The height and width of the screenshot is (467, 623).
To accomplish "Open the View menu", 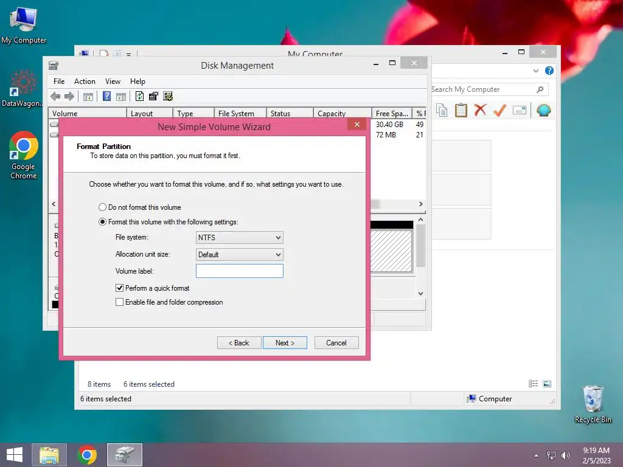I will coord(113,81).
